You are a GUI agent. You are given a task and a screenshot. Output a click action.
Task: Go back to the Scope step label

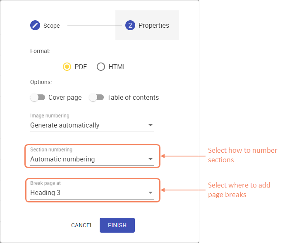(52, 26)
